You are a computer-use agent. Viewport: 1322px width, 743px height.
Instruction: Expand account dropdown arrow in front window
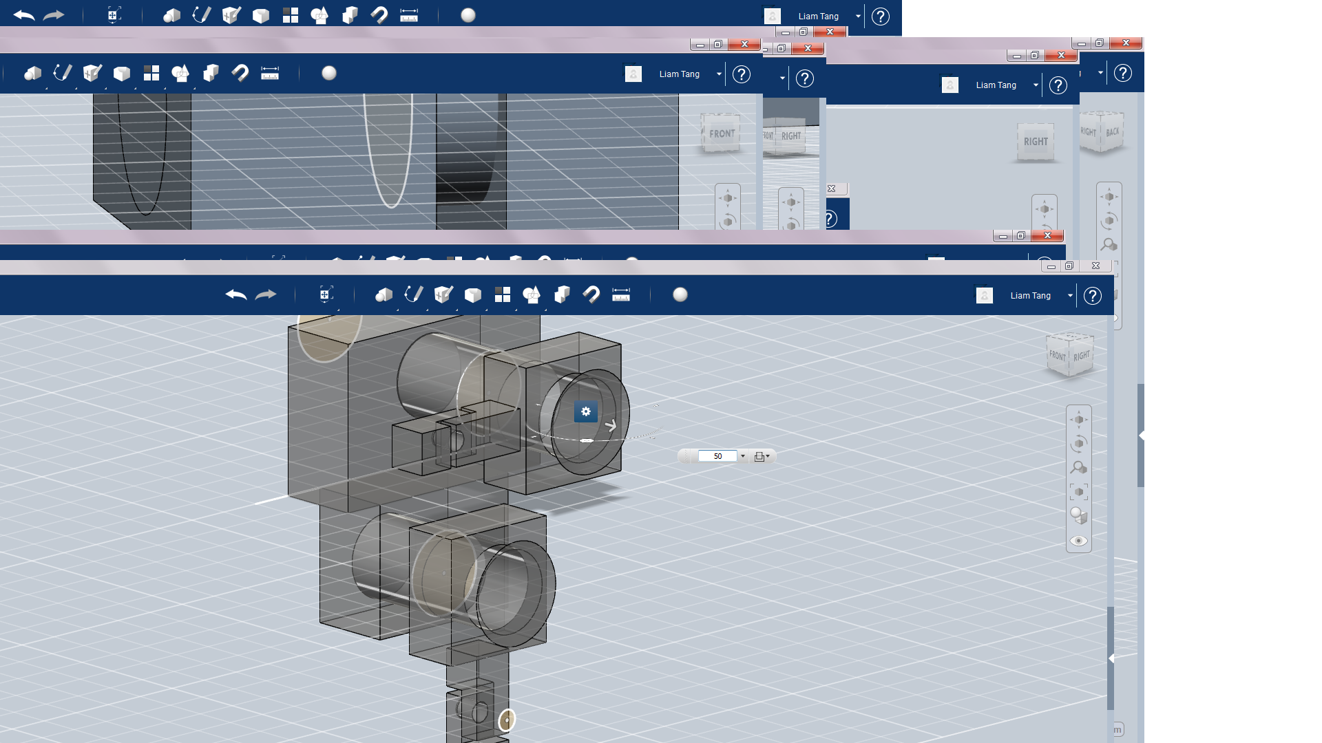tap(1070, 296)
